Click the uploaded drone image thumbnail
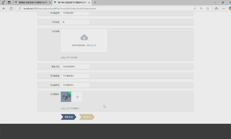This screenshot has height=139, width=231. pyautogui.click(x=66, y=97)
